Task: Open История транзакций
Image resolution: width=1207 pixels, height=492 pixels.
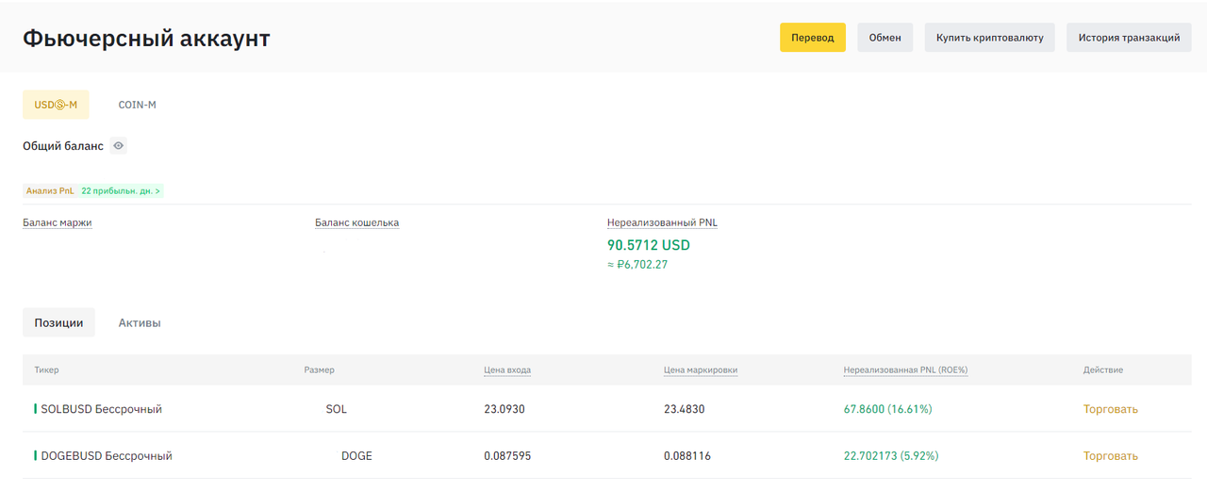Action: pos(1129,38)
